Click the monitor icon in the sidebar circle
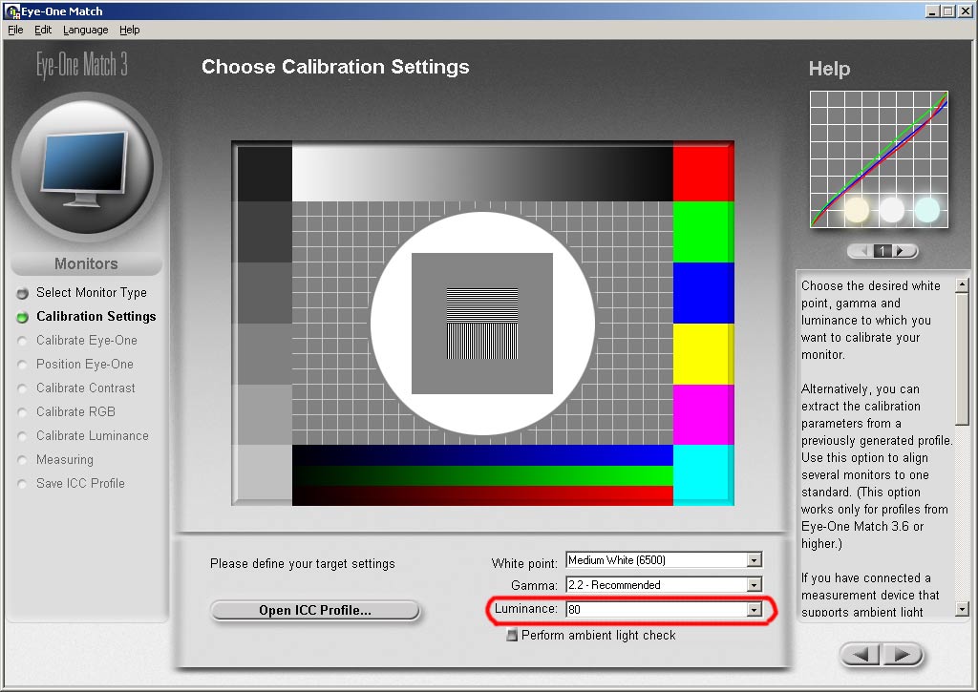Image resolution: width=978 pixels, height=692 pixels. 84,168
